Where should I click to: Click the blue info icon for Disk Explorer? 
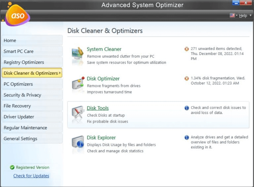pos(187,137)
